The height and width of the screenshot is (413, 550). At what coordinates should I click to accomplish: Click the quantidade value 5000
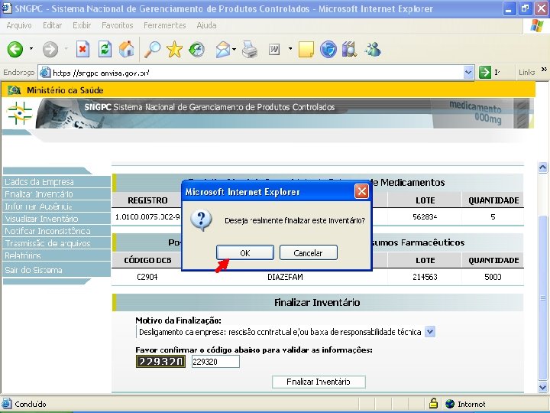[493, 277]
